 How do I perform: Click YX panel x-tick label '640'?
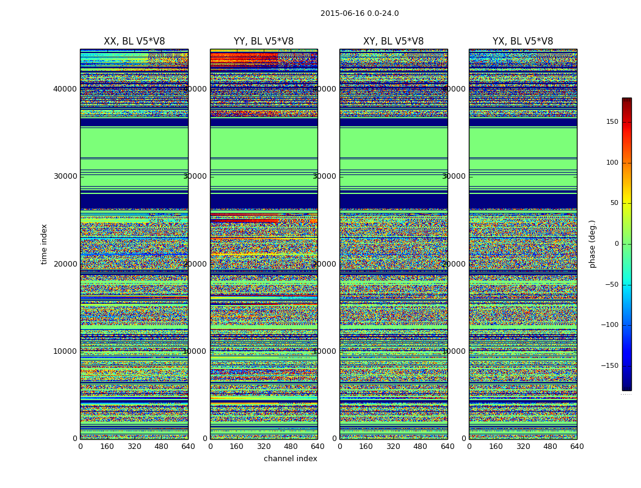click(x=577, y=447)
